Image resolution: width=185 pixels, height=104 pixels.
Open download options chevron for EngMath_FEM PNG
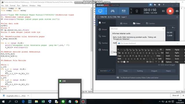tap(28, 96)
